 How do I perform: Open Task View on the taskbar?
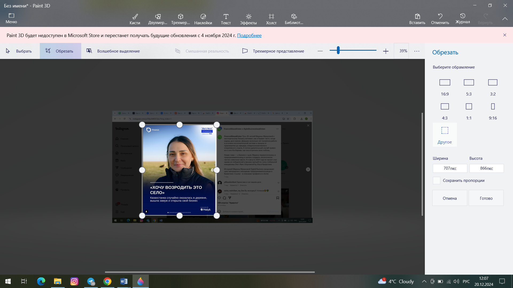pos(24,281)
